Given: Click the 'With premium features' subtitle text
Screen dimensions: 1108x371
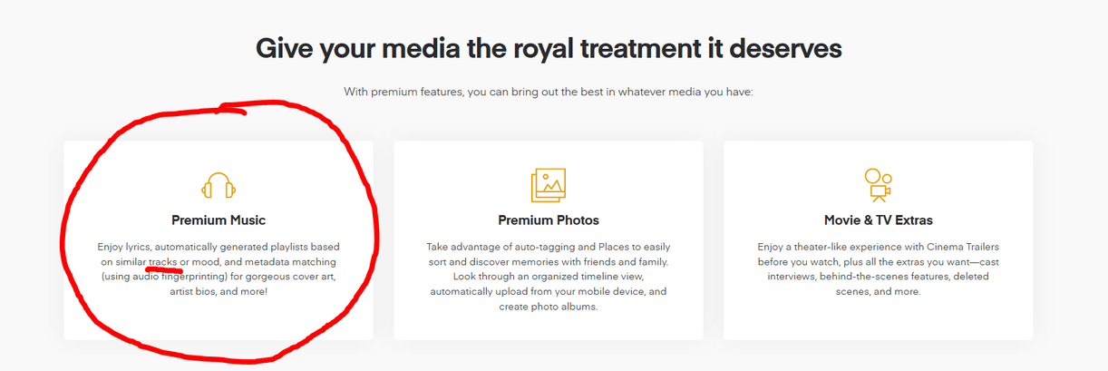Looking at the screenshot, I should point(549,92).
